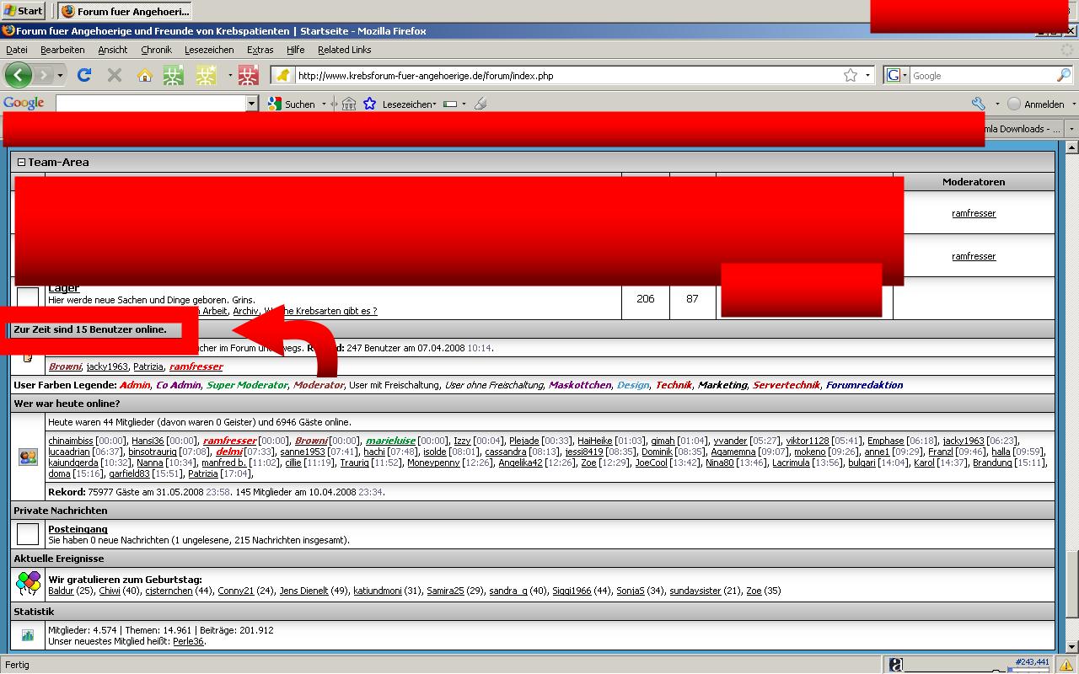Click the Lager forum link
The image size is (1079, 674).
click(x=64, y=289)
